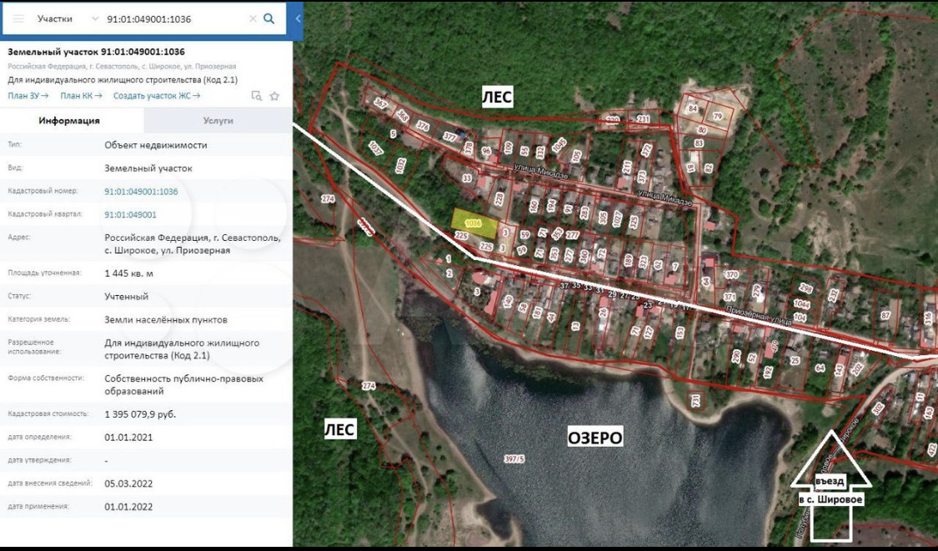This screenshot has width=938, height=551.
Task: Click Земли населённых пунктов value
Action: (x=166, y=319)
